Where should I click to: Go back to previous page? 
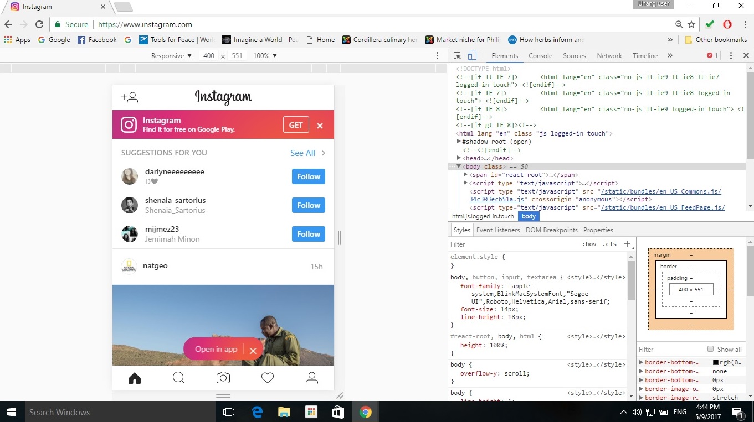click(8, 24)
